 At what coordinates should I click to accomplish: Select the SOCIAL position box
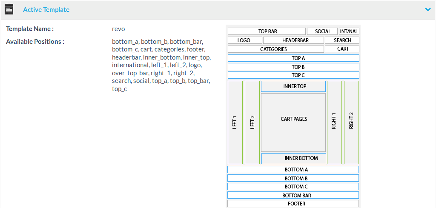pos(323,31)
